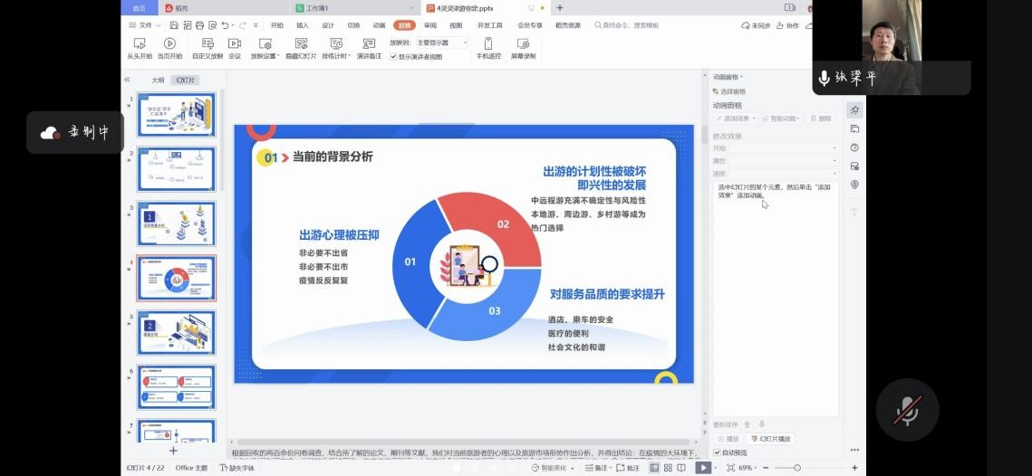The height and width of the screenshot is (476, 1032).
Task: Open 演讲备注 speaker notes
Action: pos(369,48)
